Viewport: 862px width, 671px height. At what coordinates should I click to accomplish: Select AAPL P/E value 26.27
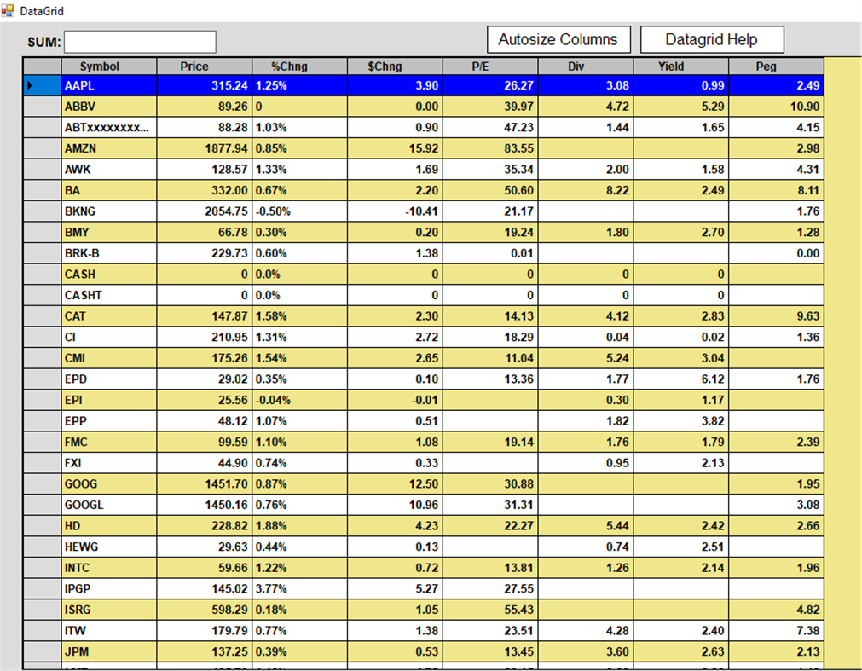[490, 85]
